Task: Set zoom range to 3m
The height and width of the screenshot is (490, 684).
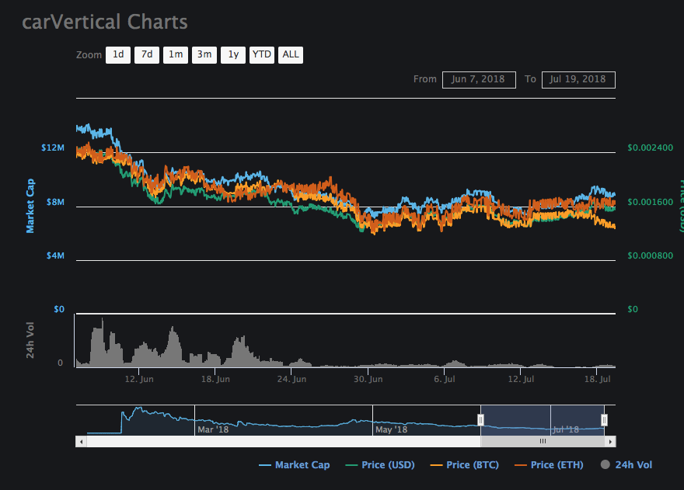Action: (x=204, y=55)
